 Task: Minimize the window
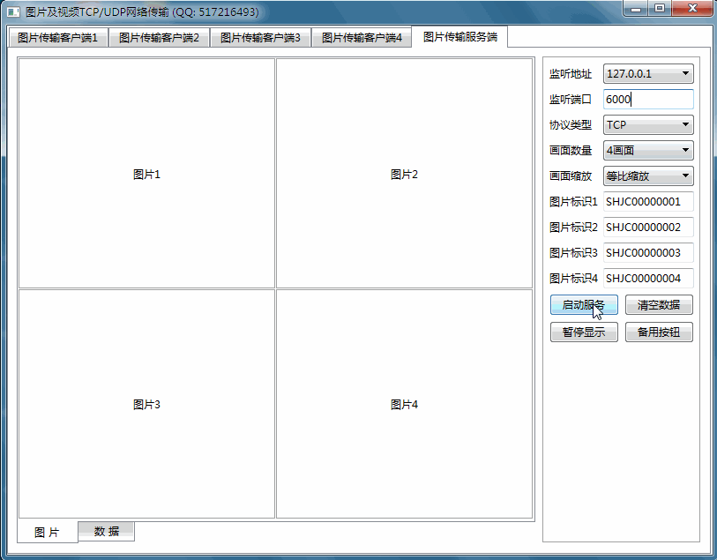tap(636, 8)
